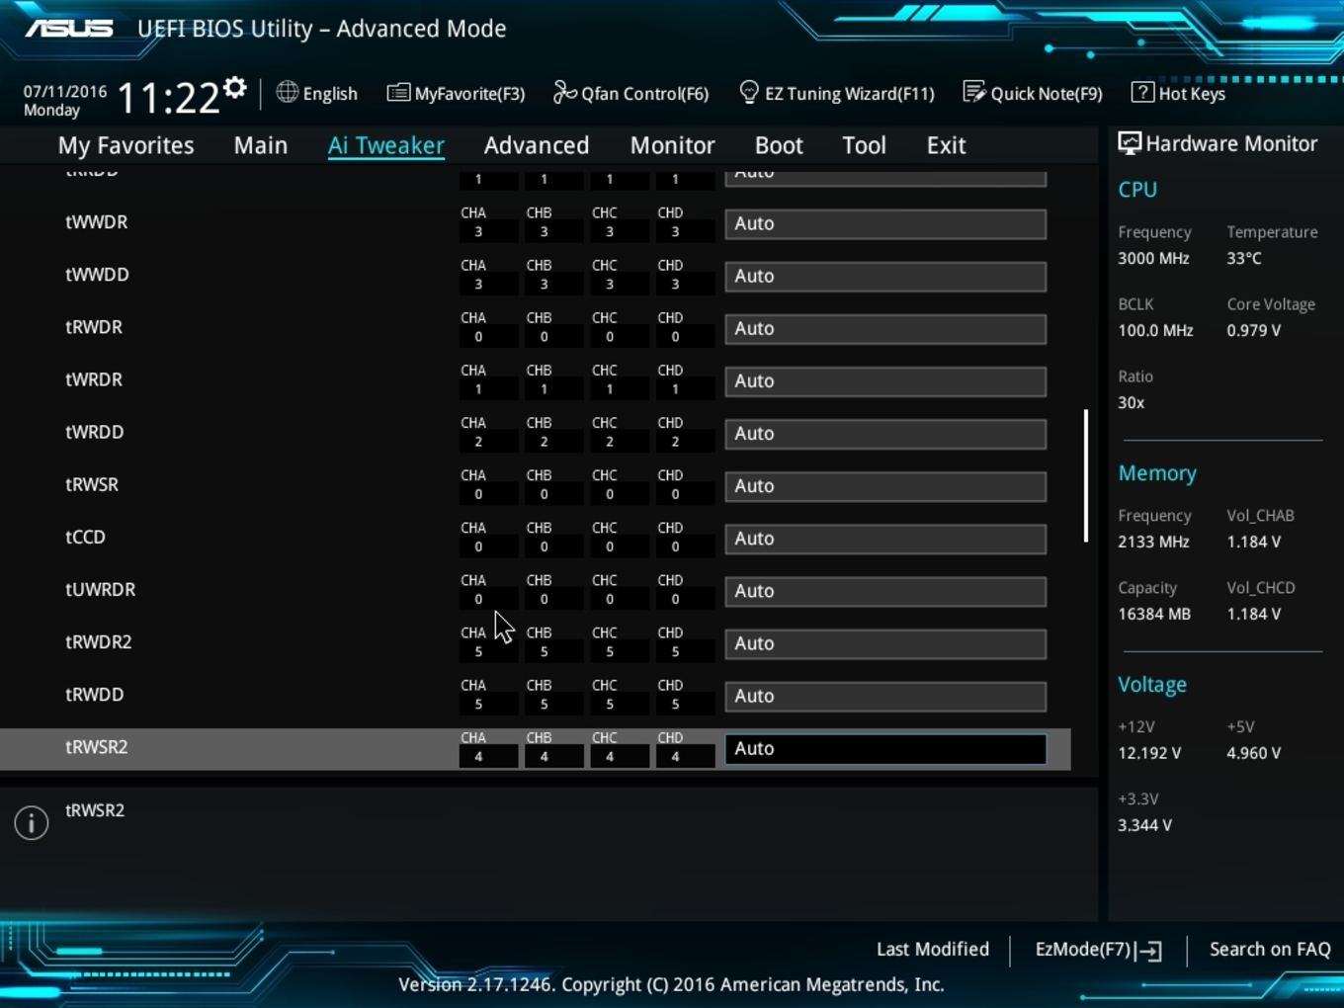1344x1008 pixels.
Task: Click Last Modified
Action: (932, 949)
